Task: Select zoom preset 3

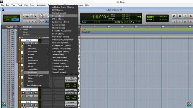Action: click(x=30, y=22)
